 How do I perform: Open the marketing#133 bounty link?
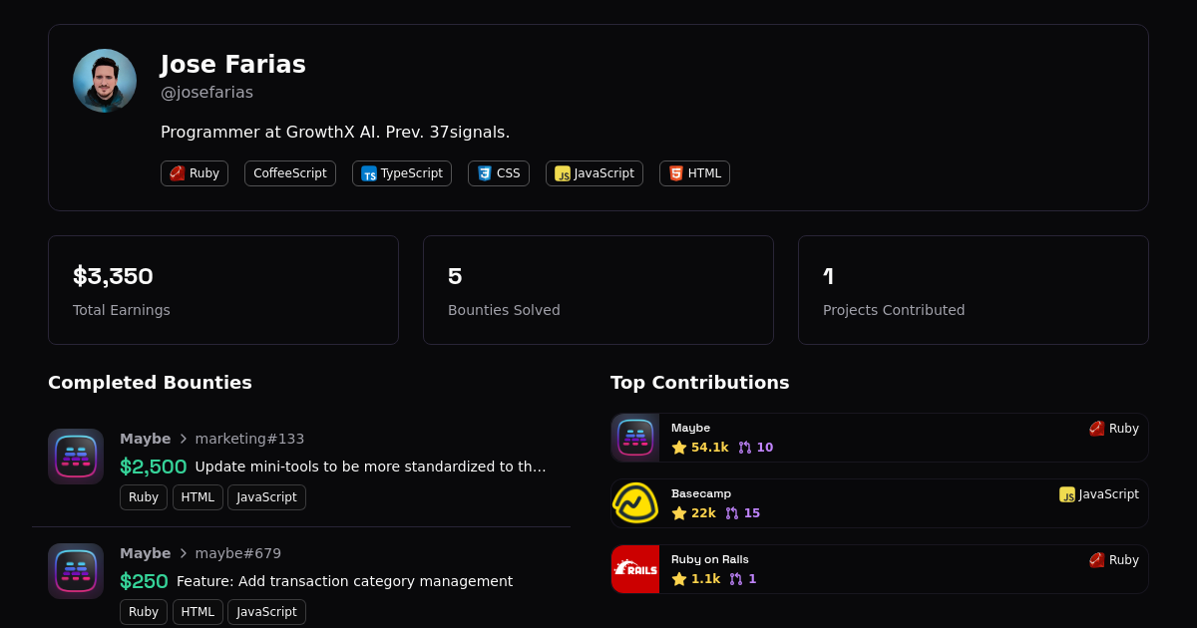pos(249,439)
